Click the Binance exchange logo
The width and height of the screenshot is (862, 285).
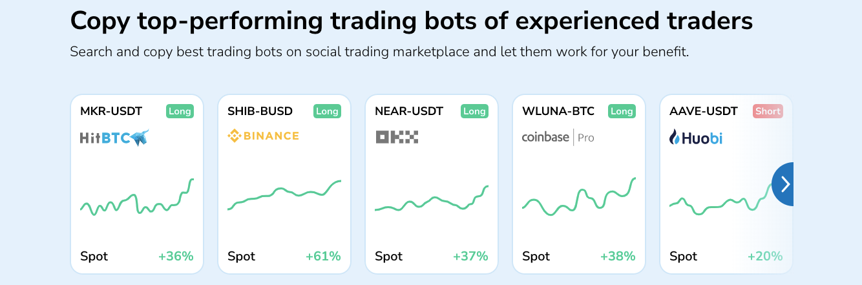pos(263,136)
